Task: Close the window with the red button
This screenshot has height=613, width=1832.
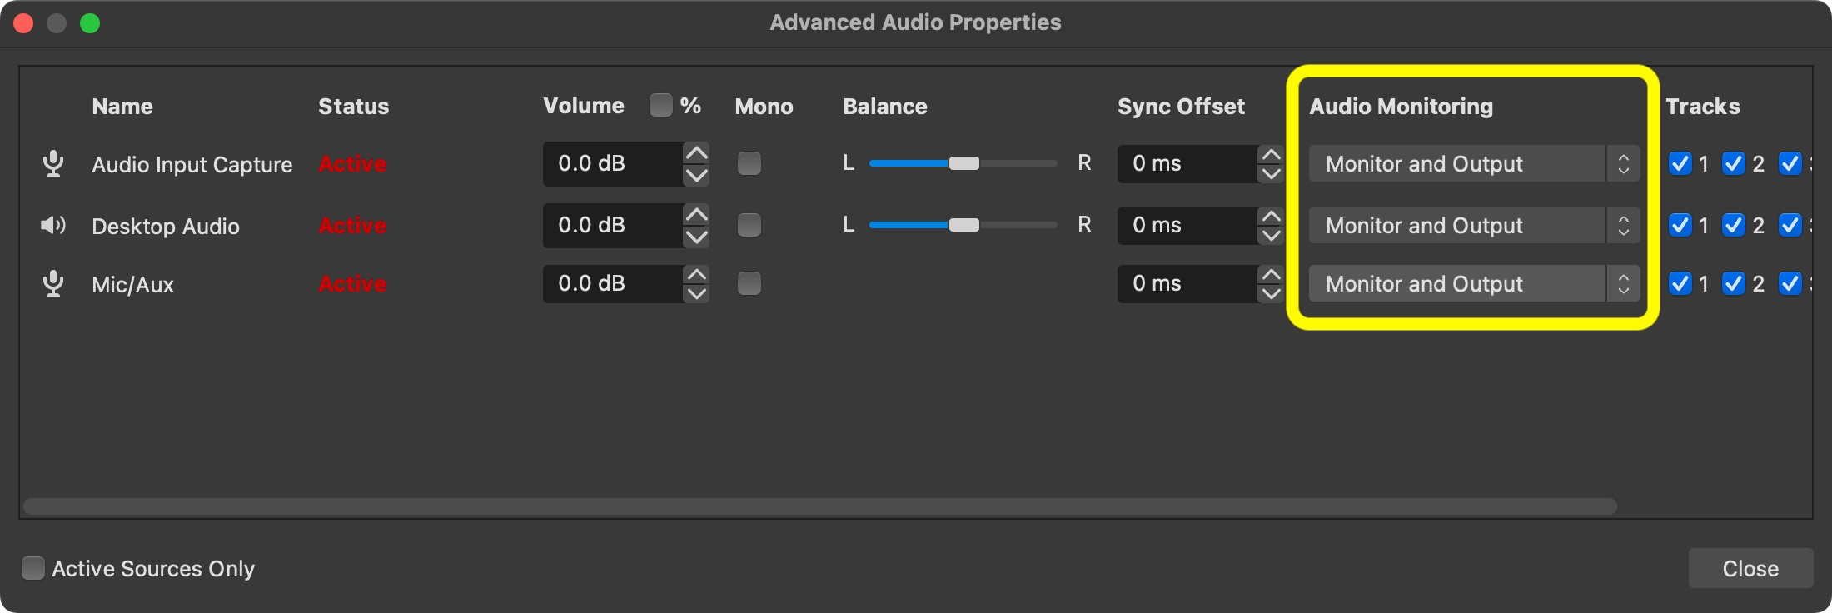Action: (x=23, y=23)
